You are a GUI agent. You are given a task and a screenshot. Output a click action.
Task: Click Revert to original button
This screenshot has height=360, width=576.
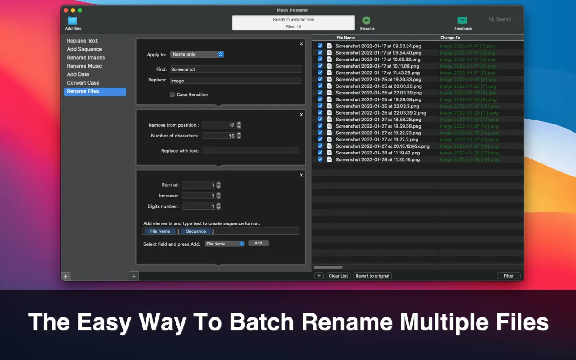pos(372,276)
